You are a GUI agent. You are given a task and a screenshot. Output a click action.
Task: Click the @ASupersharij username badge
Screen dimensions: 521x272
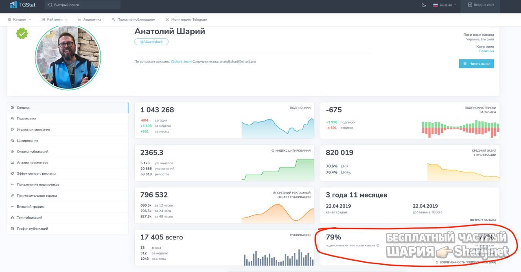click(x=151, y=41)
